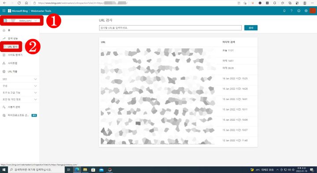Expand 도구 & 고급 기능 section
The height and width of the screenshot is (173, 317).
click(x=20, y=92)
